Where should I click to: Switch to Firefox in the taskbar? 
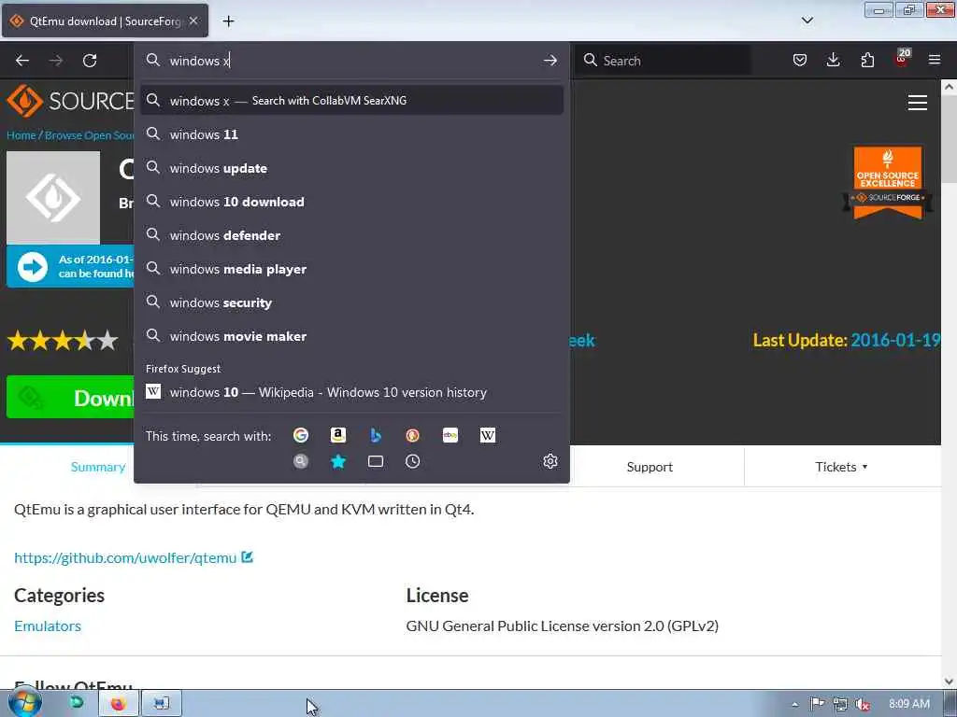pos(118,704)
